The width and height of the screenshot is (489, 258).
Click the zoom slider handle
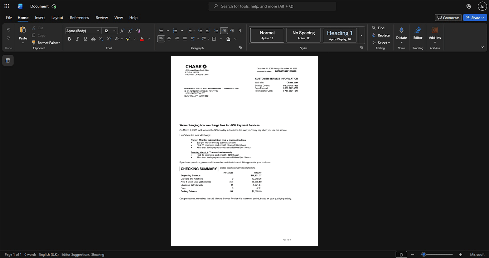point(423,254)
